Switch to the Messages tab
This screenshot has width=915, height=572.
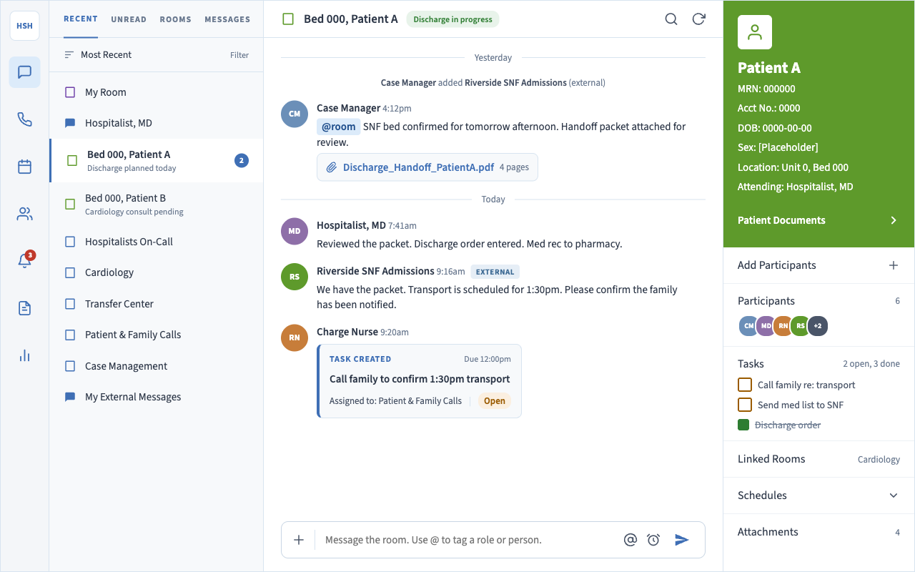click(227, 19)
